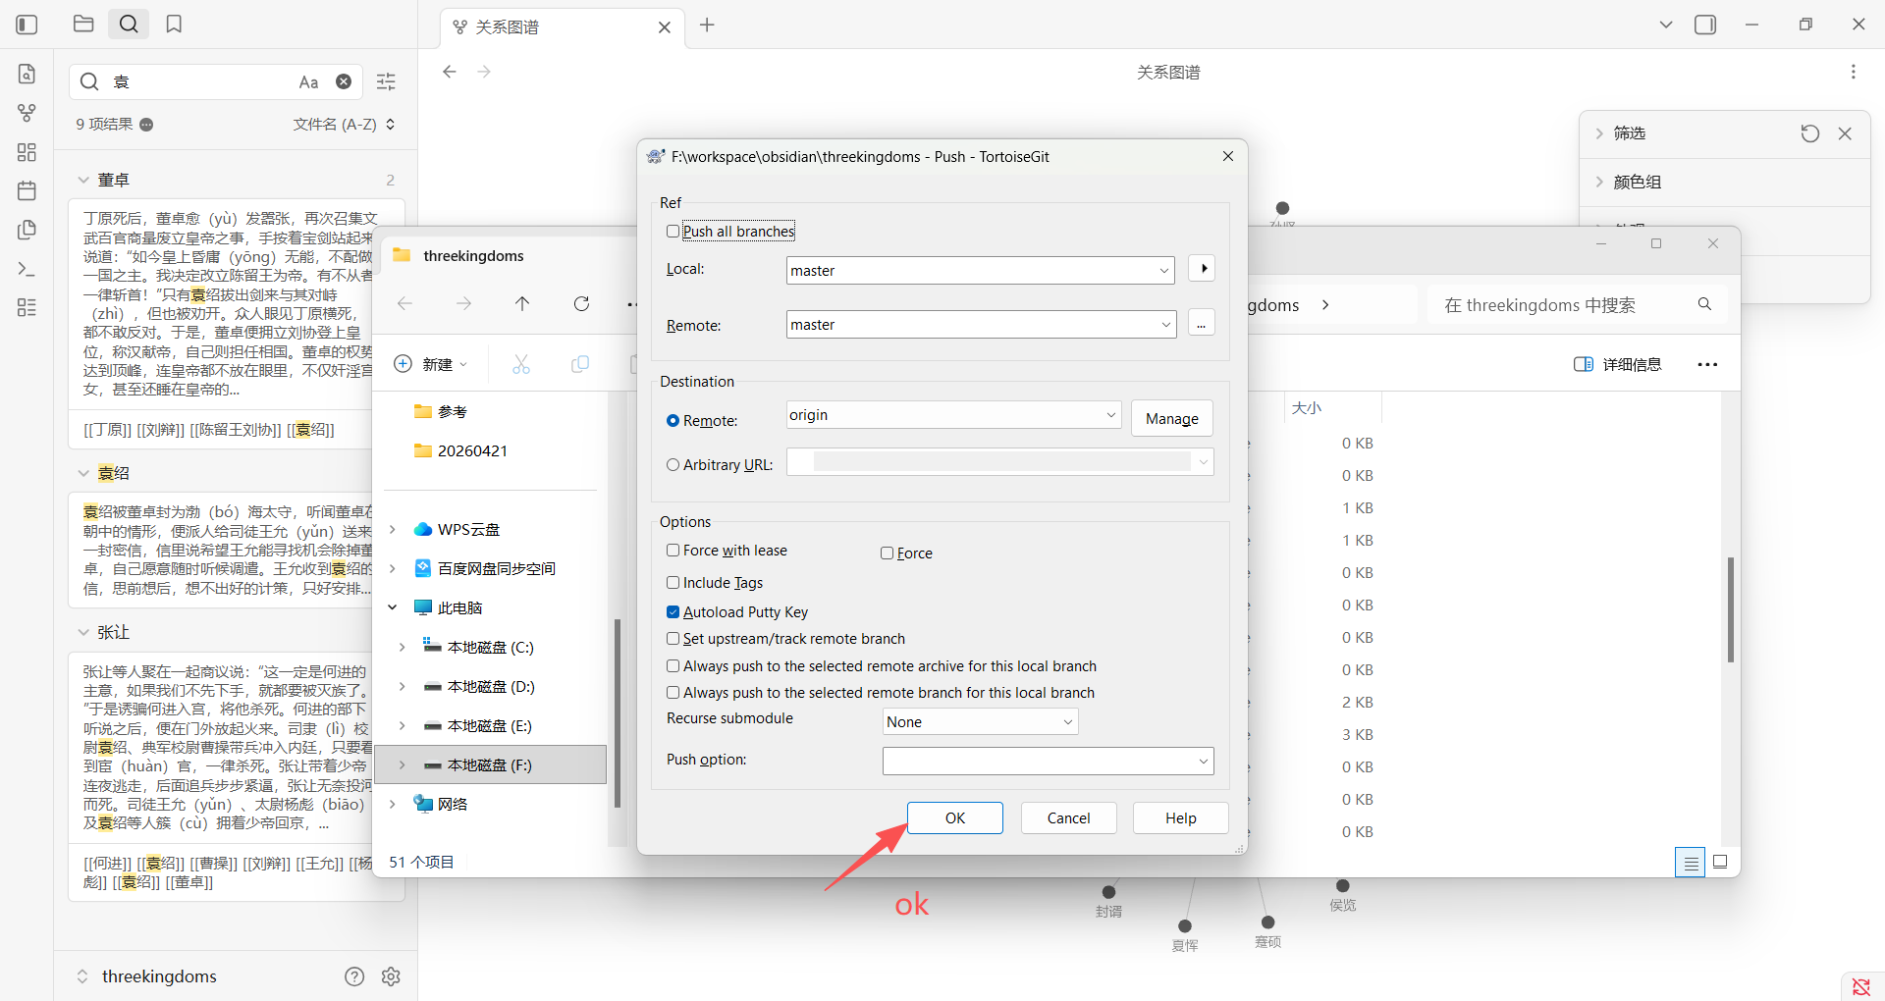
Task: Collapse the 张让 search result group
Action: point(83,632)
